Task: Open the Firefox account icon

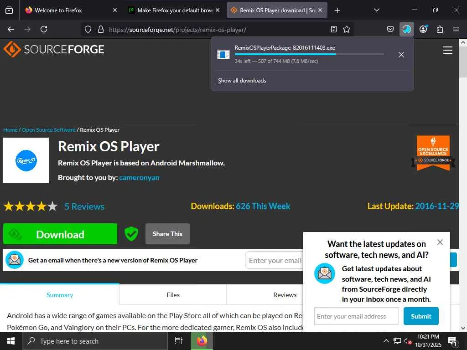Action: [x=423, y=29]
